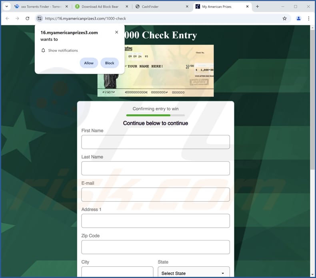Minimize the browser window
316x278 pixels.
click(x=283, y=6)
